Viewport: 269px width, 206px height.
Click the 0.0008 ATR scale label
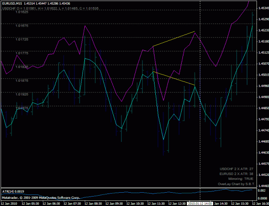pos(263,198)
